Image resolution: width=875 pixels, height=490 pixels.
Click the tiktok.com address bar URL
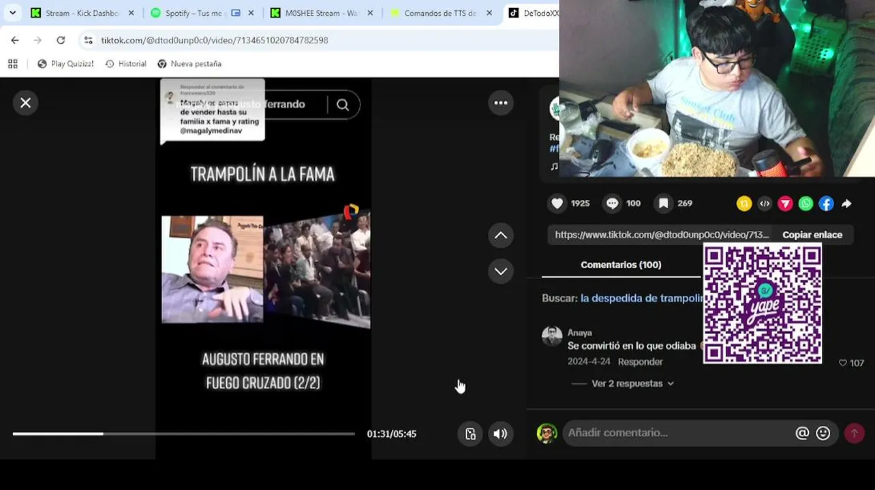(x=215, y=40)
